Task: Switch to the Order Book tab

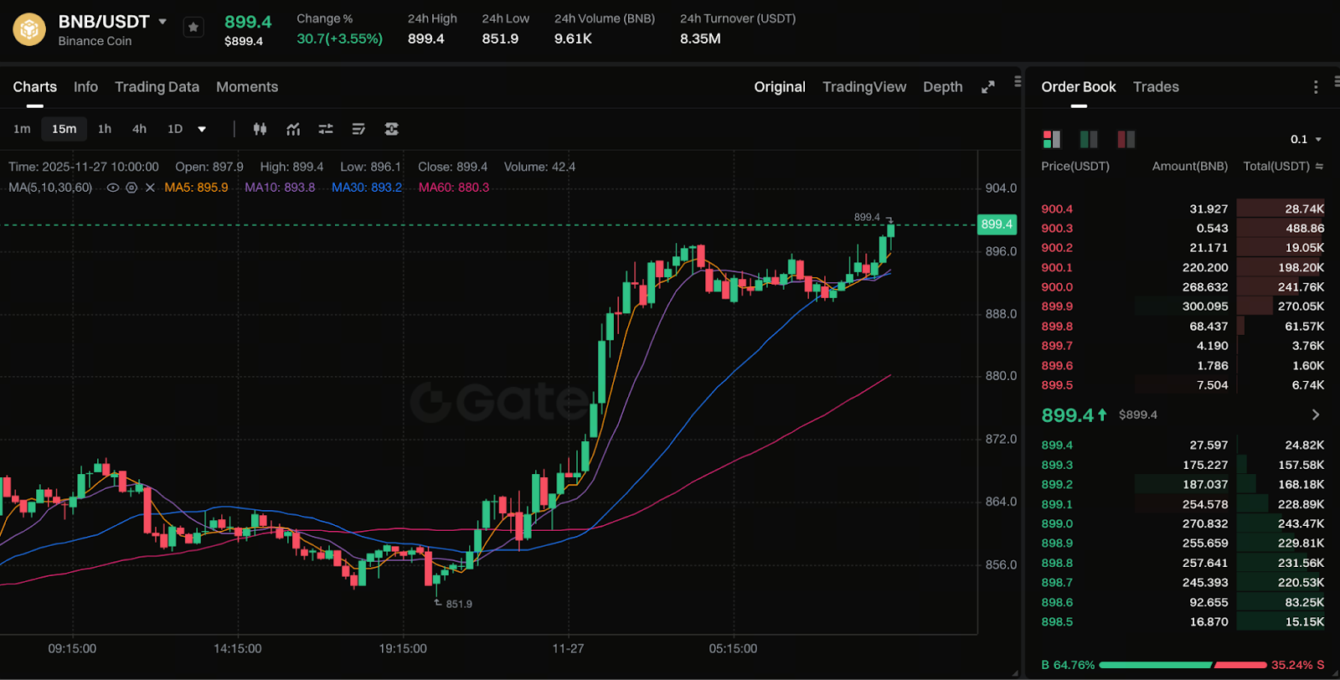Action: pyautogui.click(x=1079, y=87)
